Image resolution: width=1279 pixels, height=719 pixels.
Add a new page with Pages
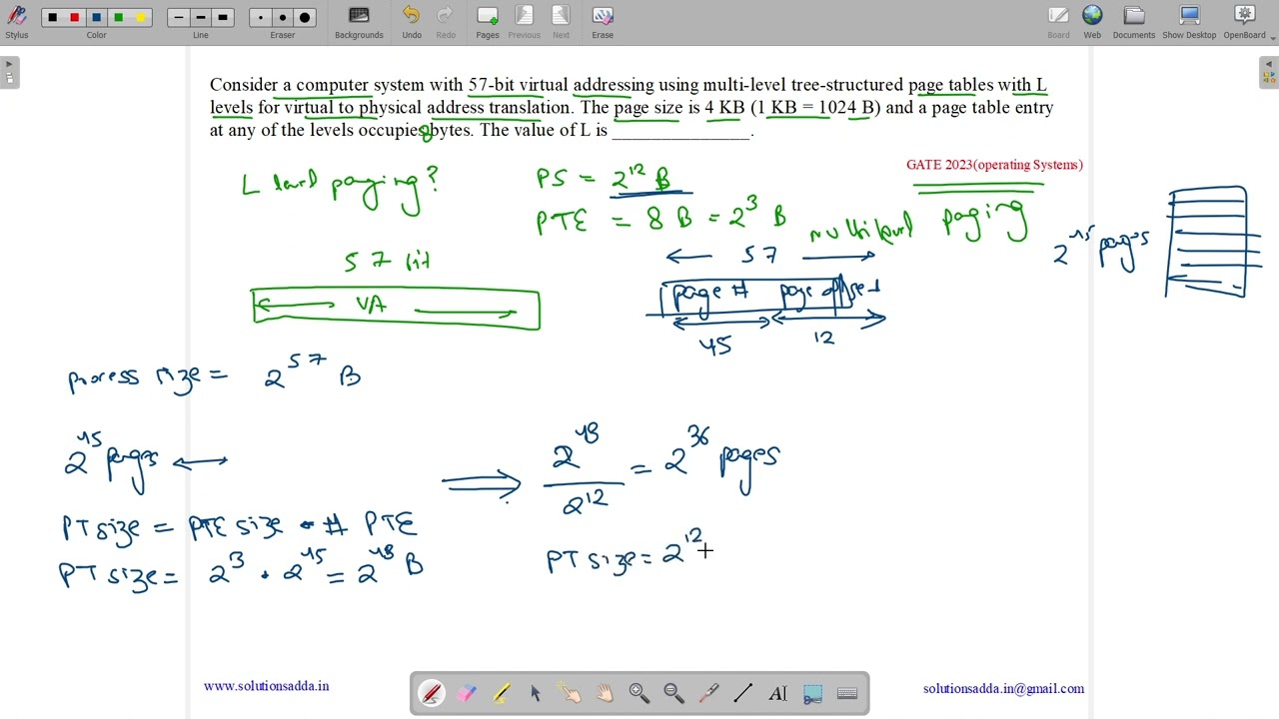pos(488,22)
